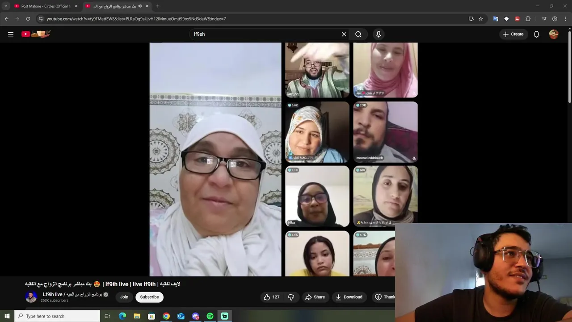Click the '263K subscribers' text
The width and height of the screenshot is (572, 322).
pos(55,301)
